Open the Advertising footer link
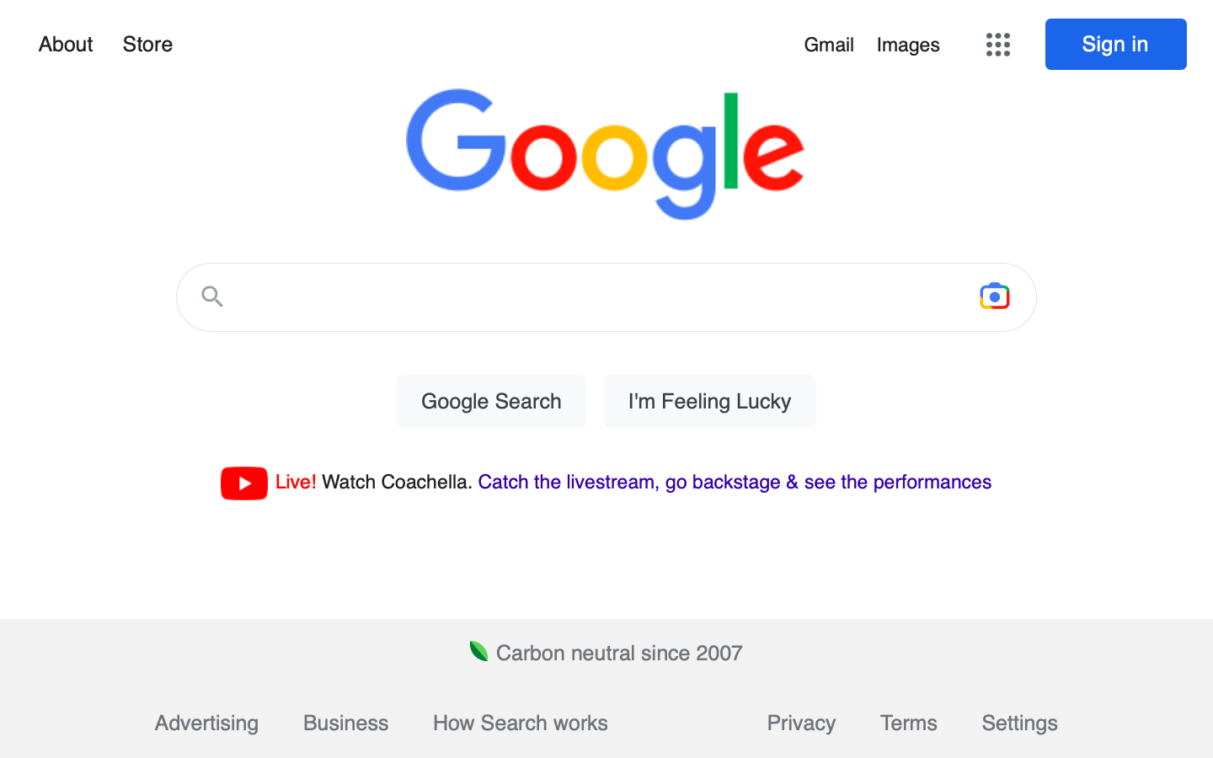 pos(206,723)
